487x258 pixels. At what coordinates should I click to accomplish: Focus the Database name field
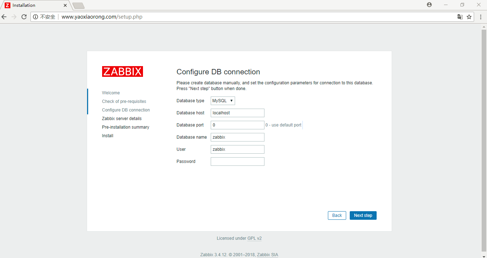click(x=238, y=137)
